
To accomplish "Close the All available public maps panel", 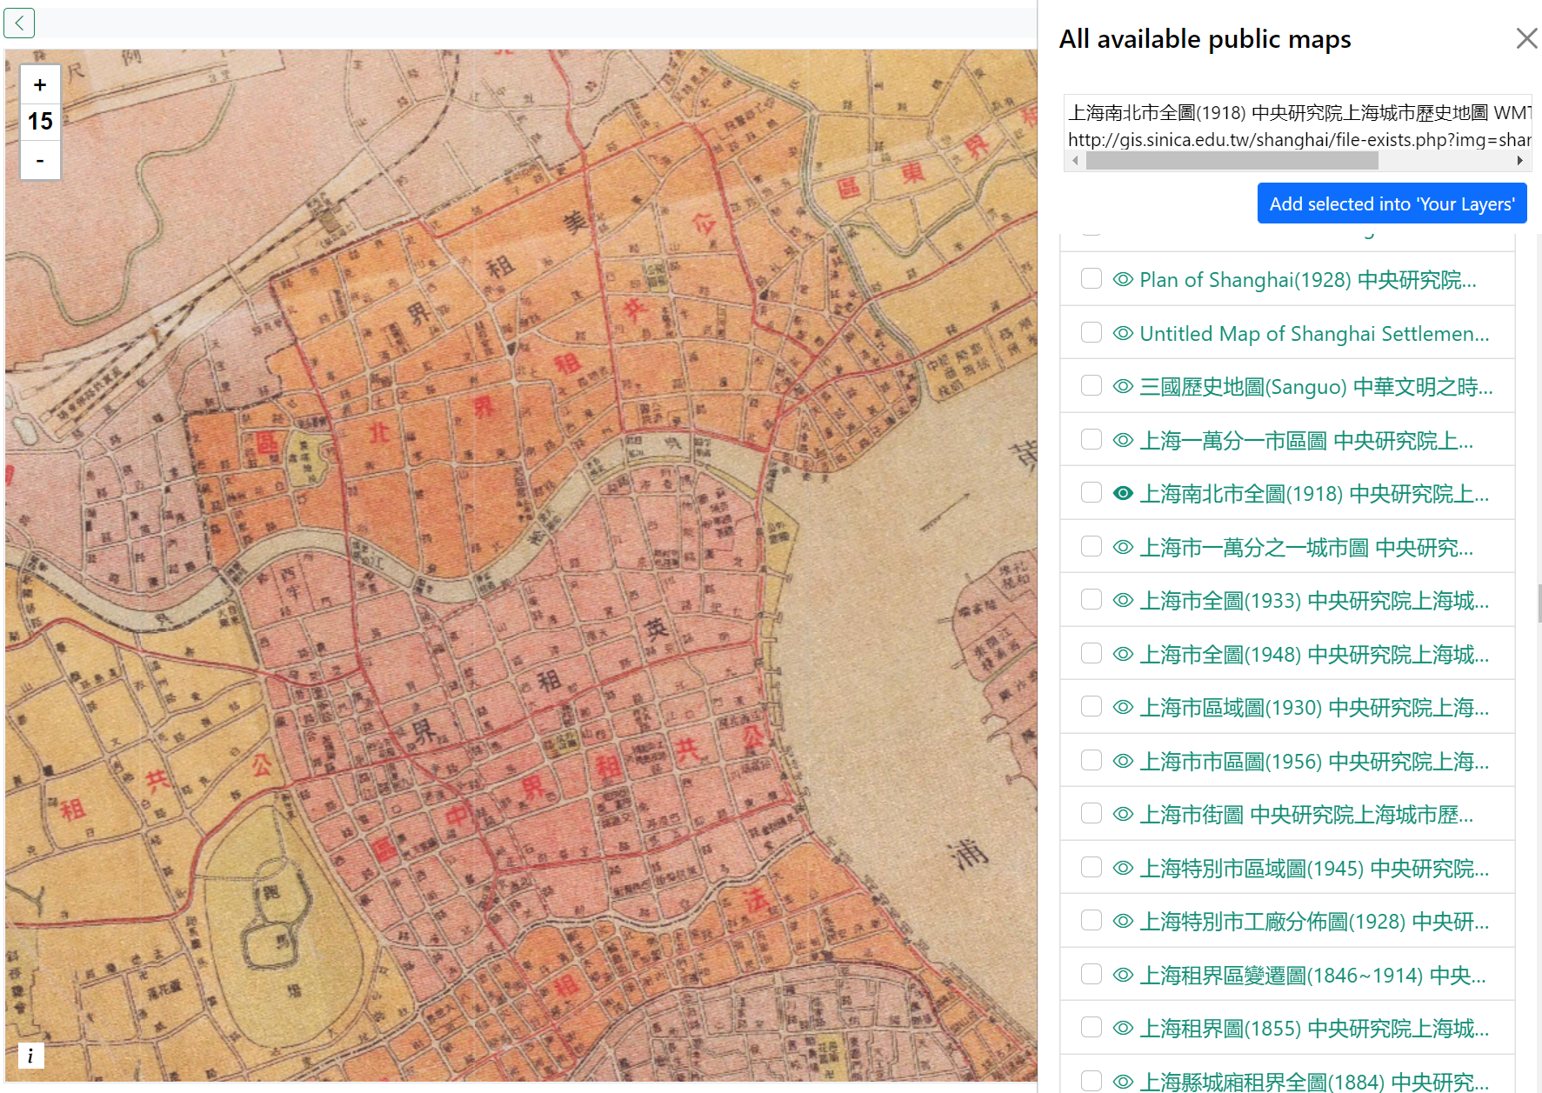I will point(1526,38).
